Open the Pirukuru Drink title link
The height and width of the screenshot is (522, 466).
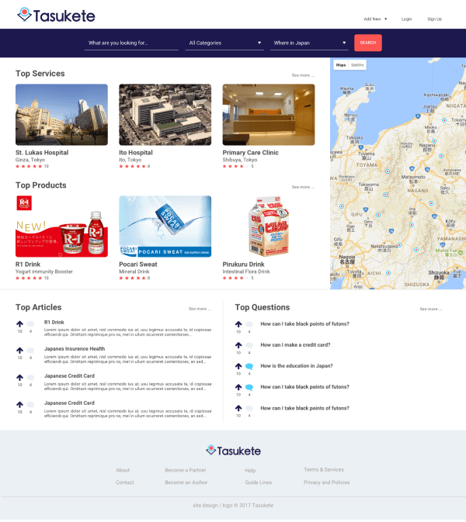click(x=243, y=264)
